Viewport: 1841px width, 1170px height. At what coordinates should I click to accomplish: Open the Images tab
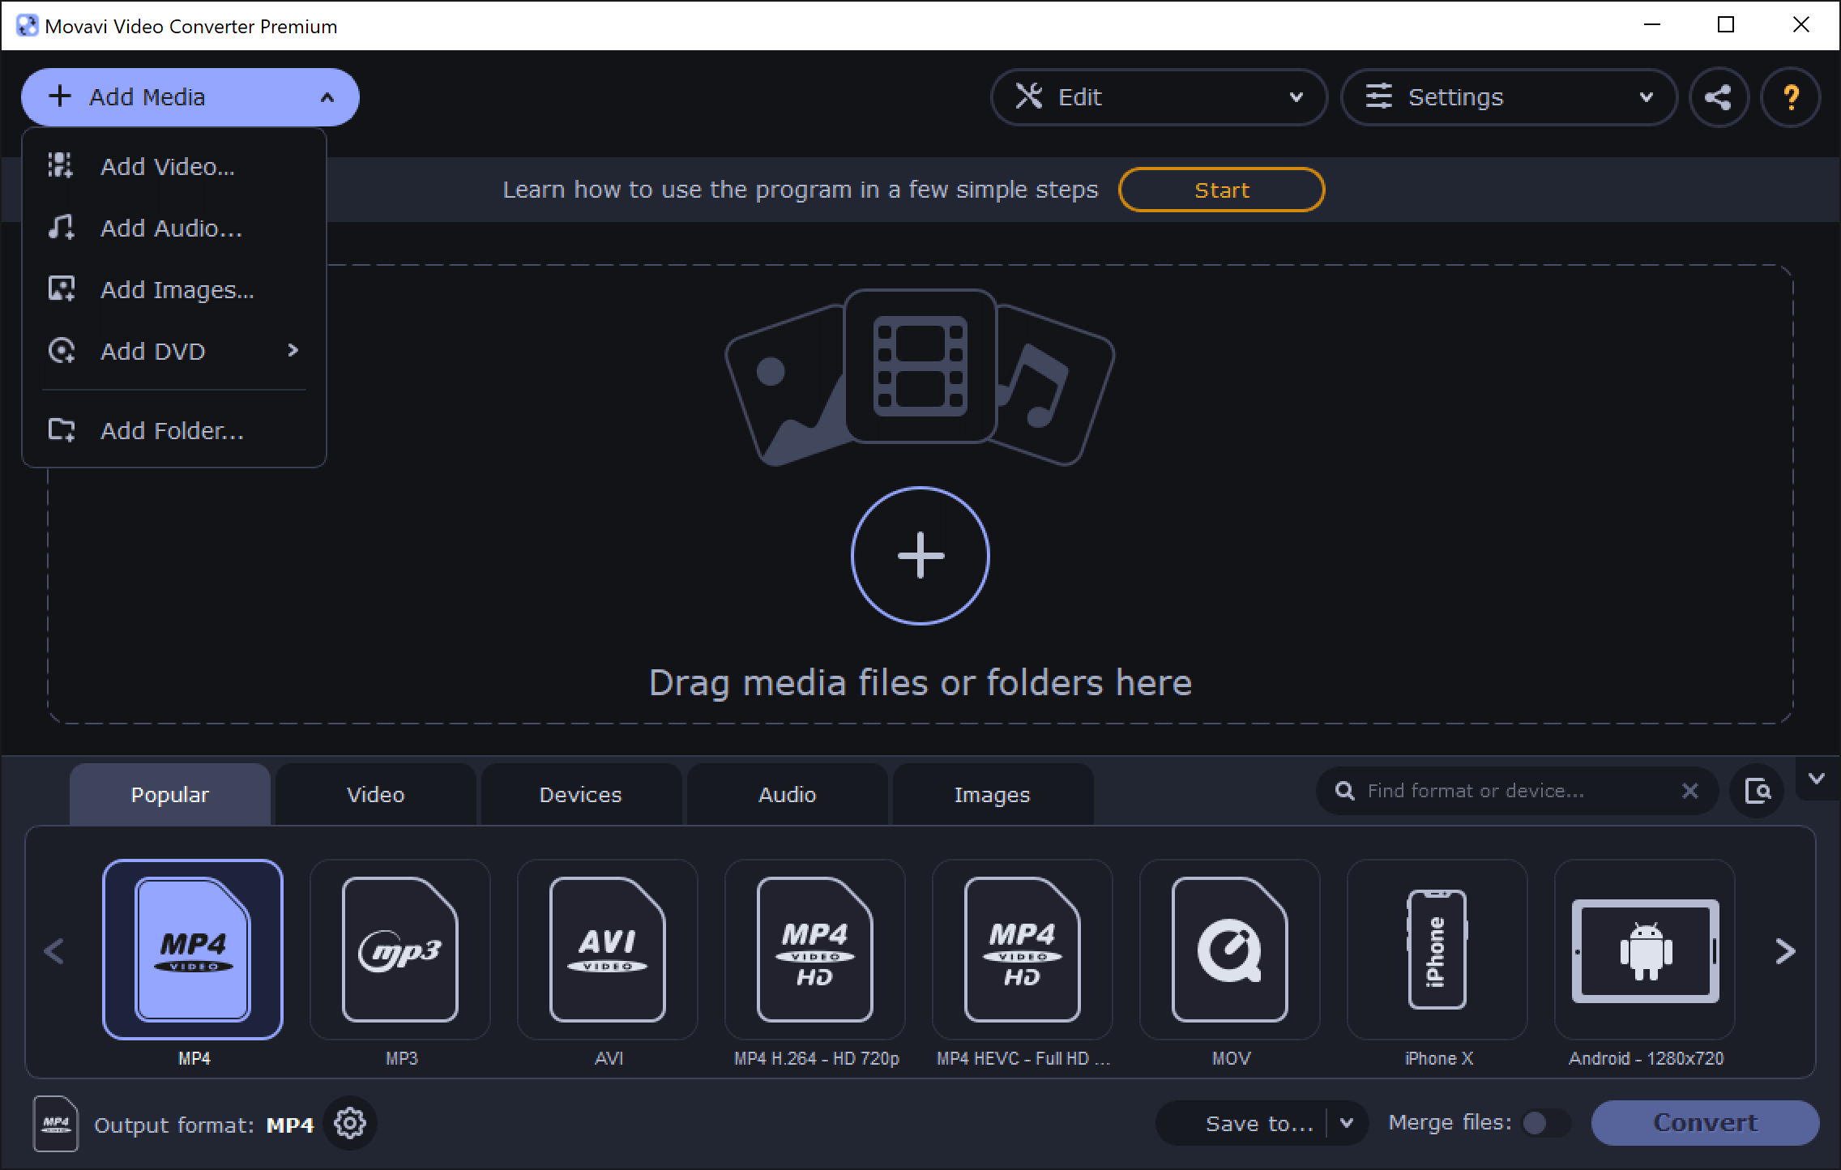pos(993,794)
